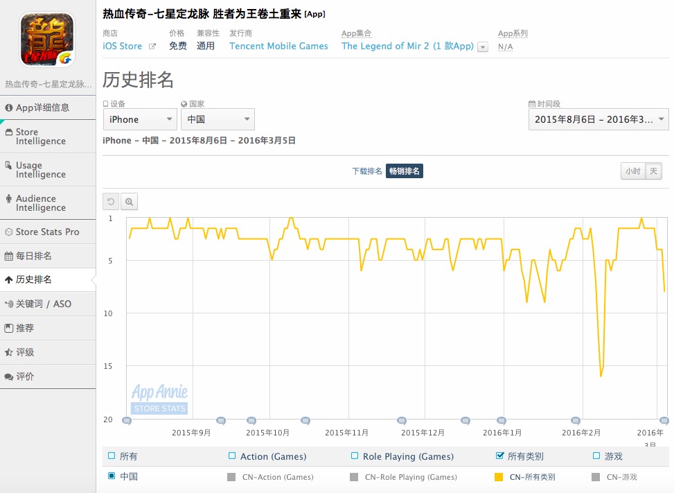
Task: Open Usage Intelligence sidebar item
Action: point(48,169)
